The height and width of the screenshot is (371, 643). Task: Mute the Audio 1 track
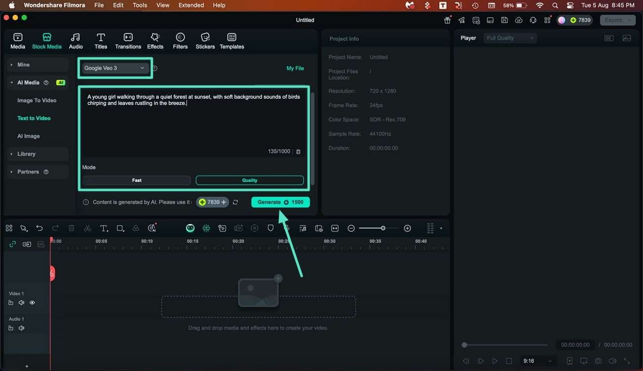click(x=21, y=328)
